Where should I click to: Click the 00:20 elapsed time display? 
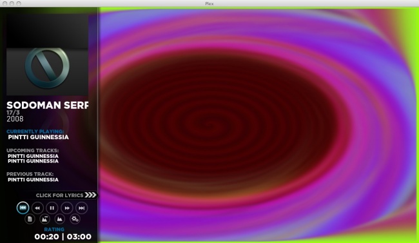[46, 237]
